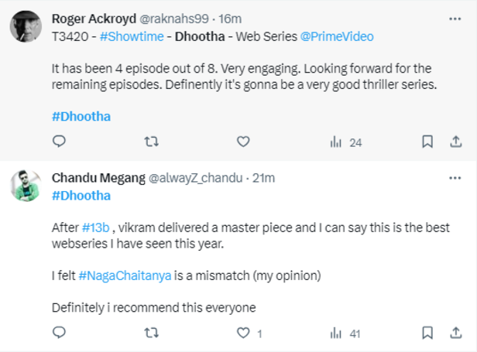View analytics showing 41 views
This screenshot has height=352, width=477.
pos(345,334)
